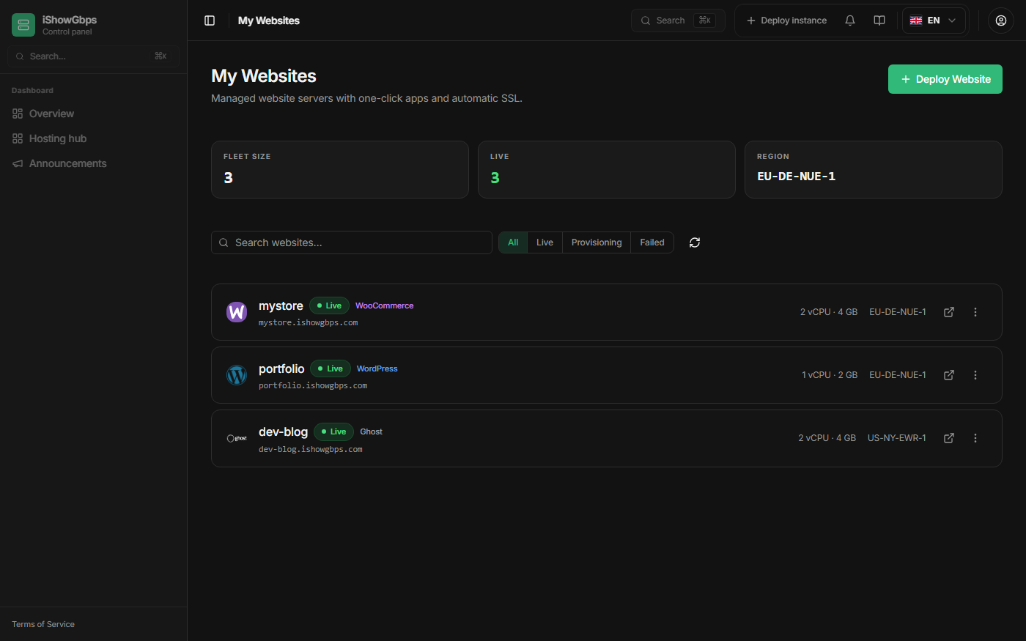Select the Failed filter tab
Viewport: 1026px width, 641px height.
click(652, 242)
